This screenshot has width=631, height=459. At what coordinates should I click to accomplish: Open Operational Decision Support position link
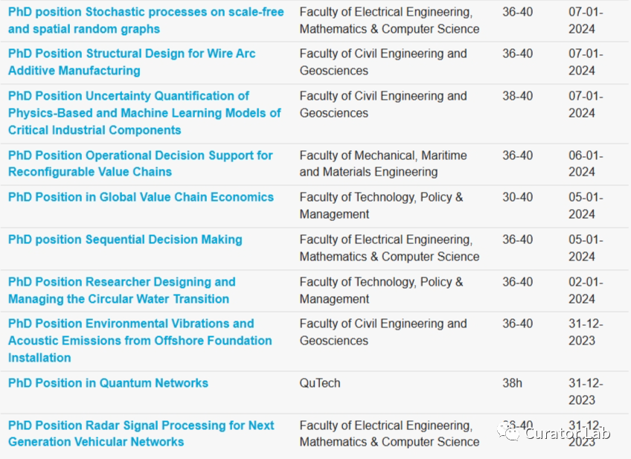pyautogui.click(x=140, y=164)
